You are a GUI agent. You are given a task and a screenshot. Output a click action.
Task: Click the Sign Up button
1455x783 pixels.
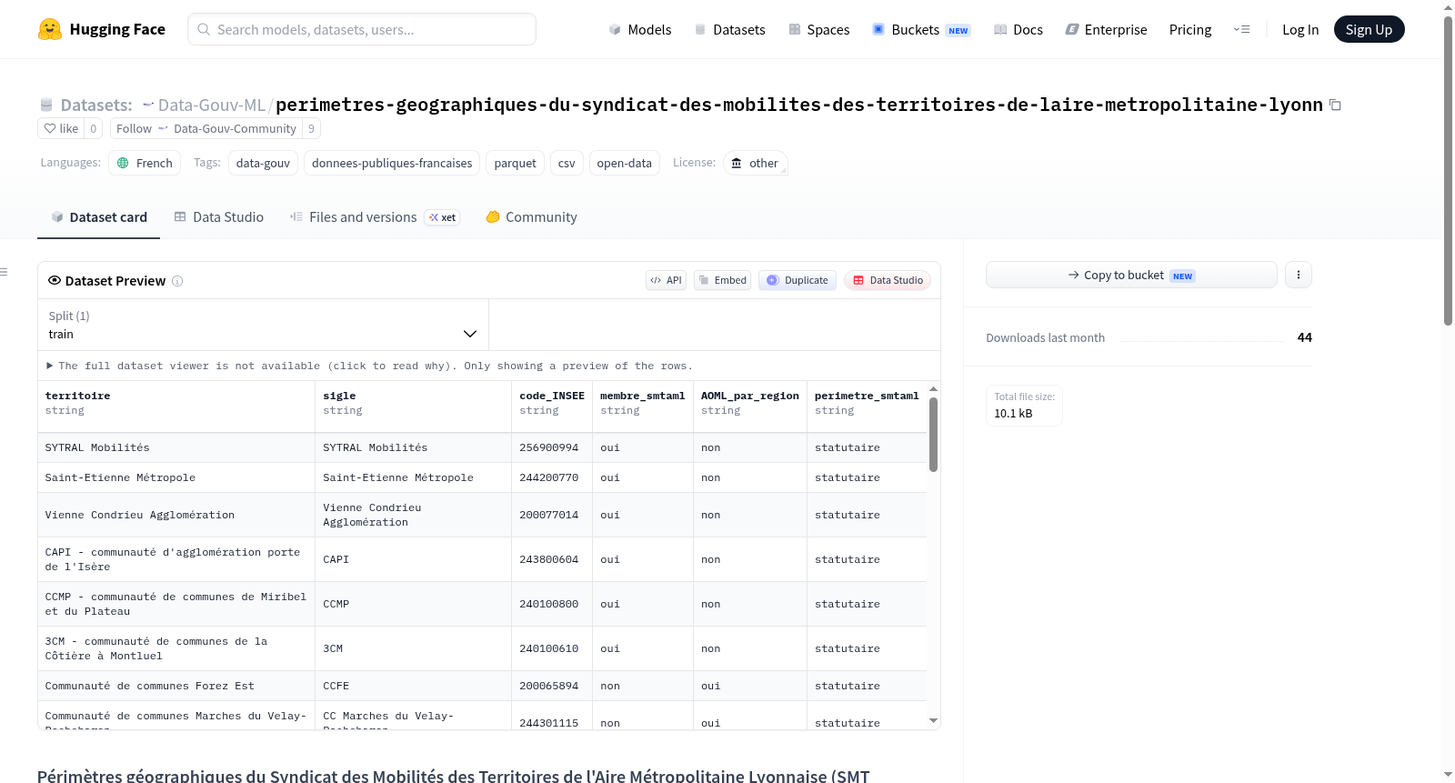tap(1369, 29)
